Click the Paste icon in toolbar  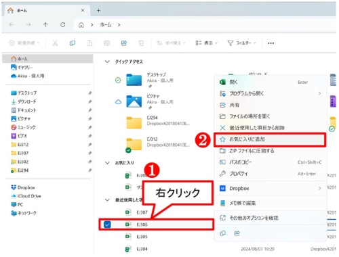coord(89,43)
